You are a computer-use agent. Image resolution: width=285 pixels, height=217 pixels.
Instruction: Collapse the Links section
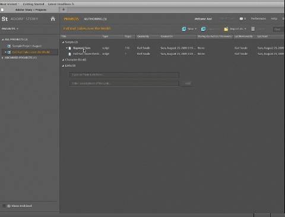63,65
